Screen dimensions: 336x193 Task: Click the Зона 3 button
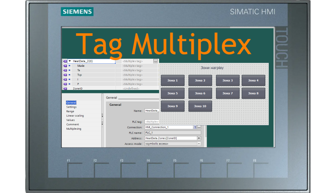click(227, 81)
